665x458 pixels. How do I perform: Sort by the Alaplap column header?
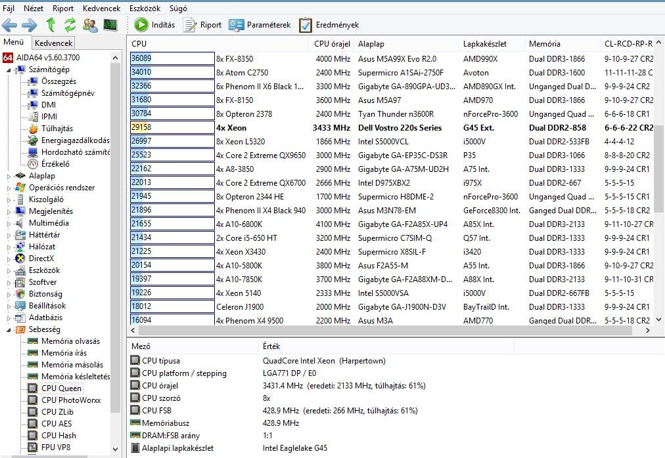(406, 44)
